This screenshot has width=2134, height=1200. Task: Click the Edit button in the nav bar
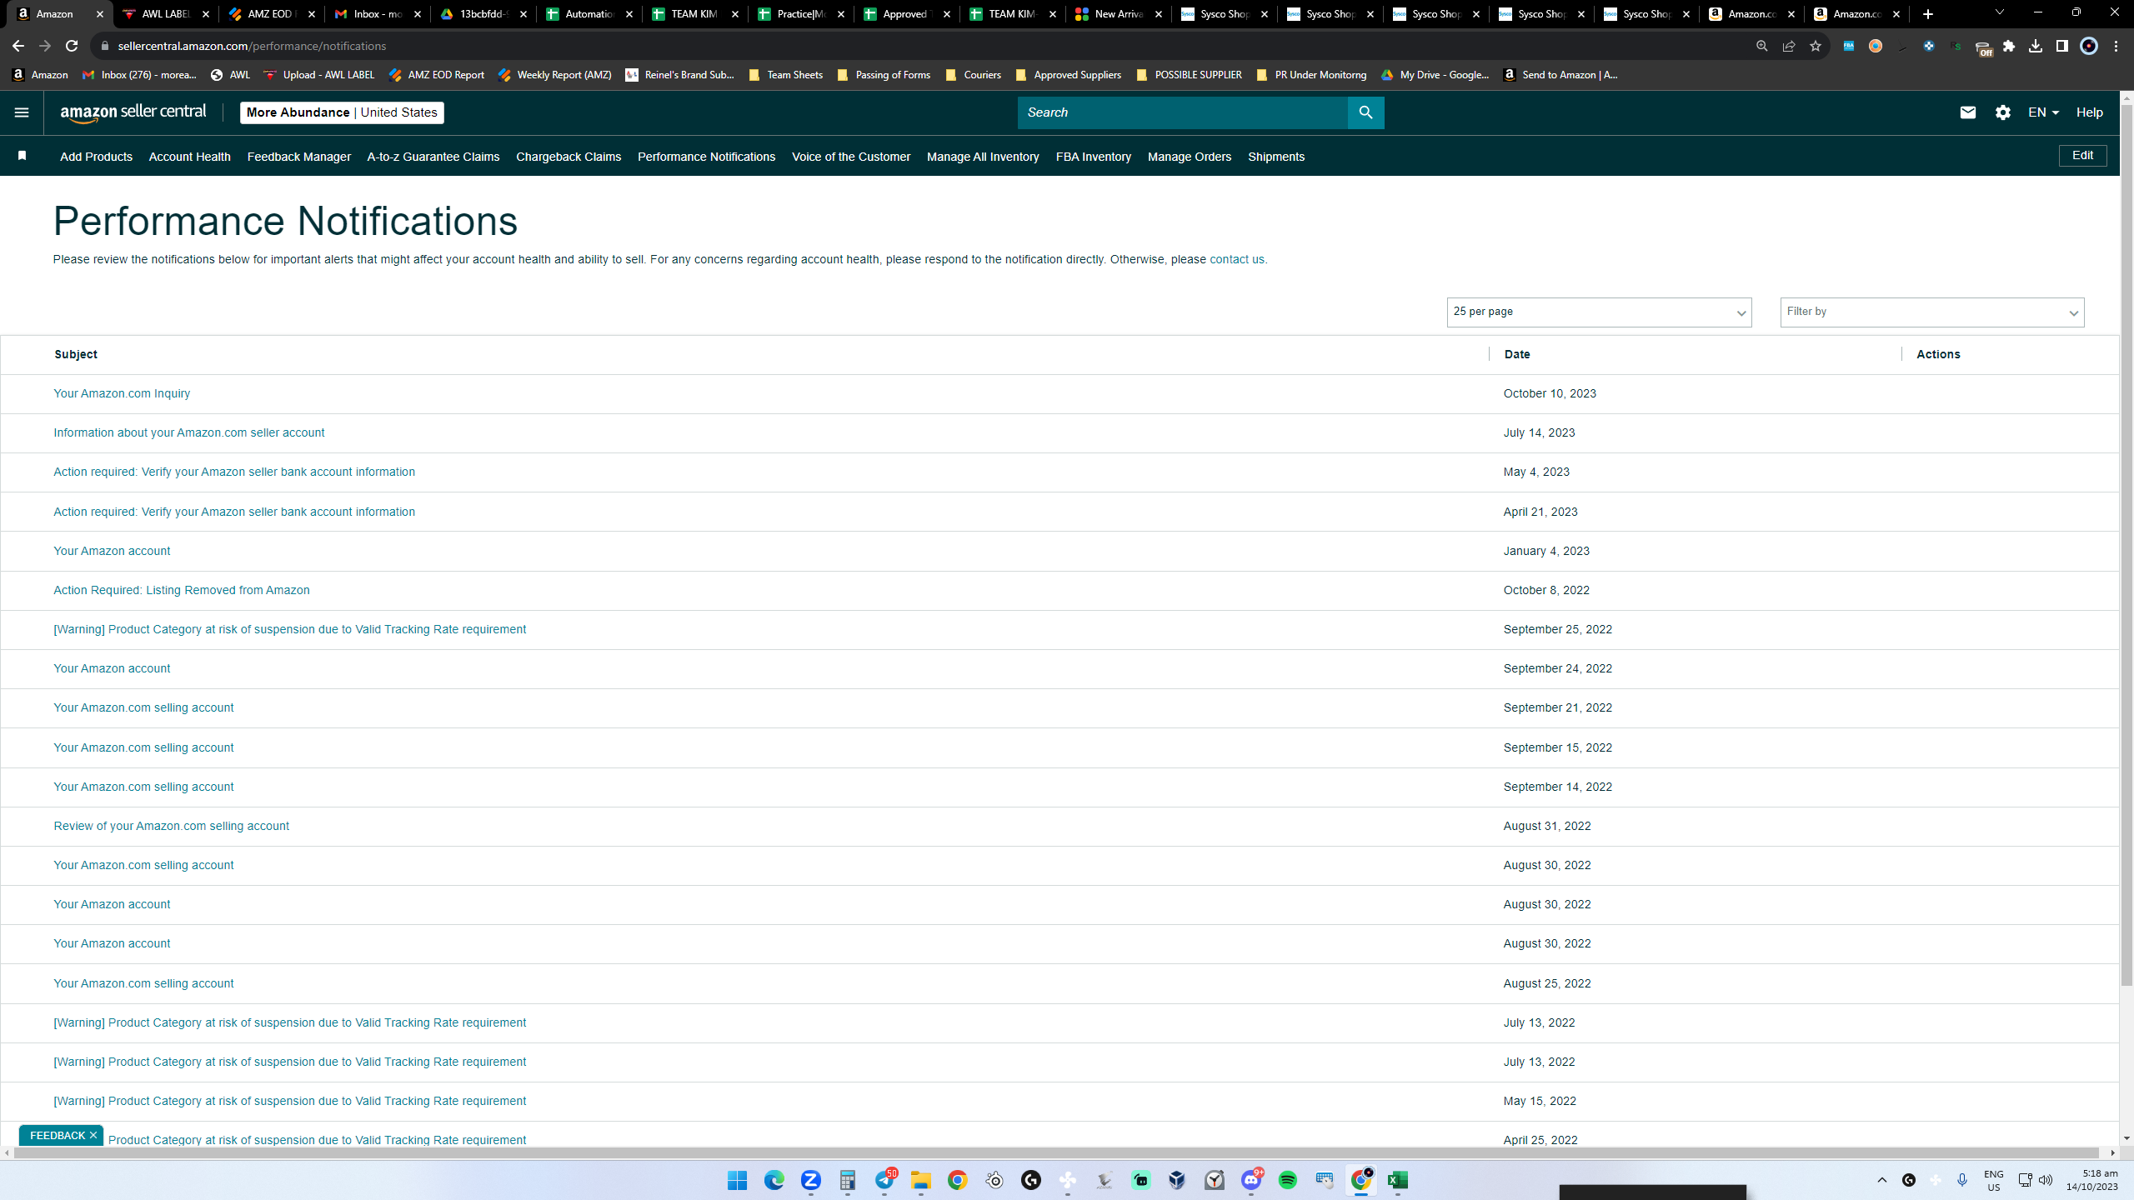(x=2082, y=156)
